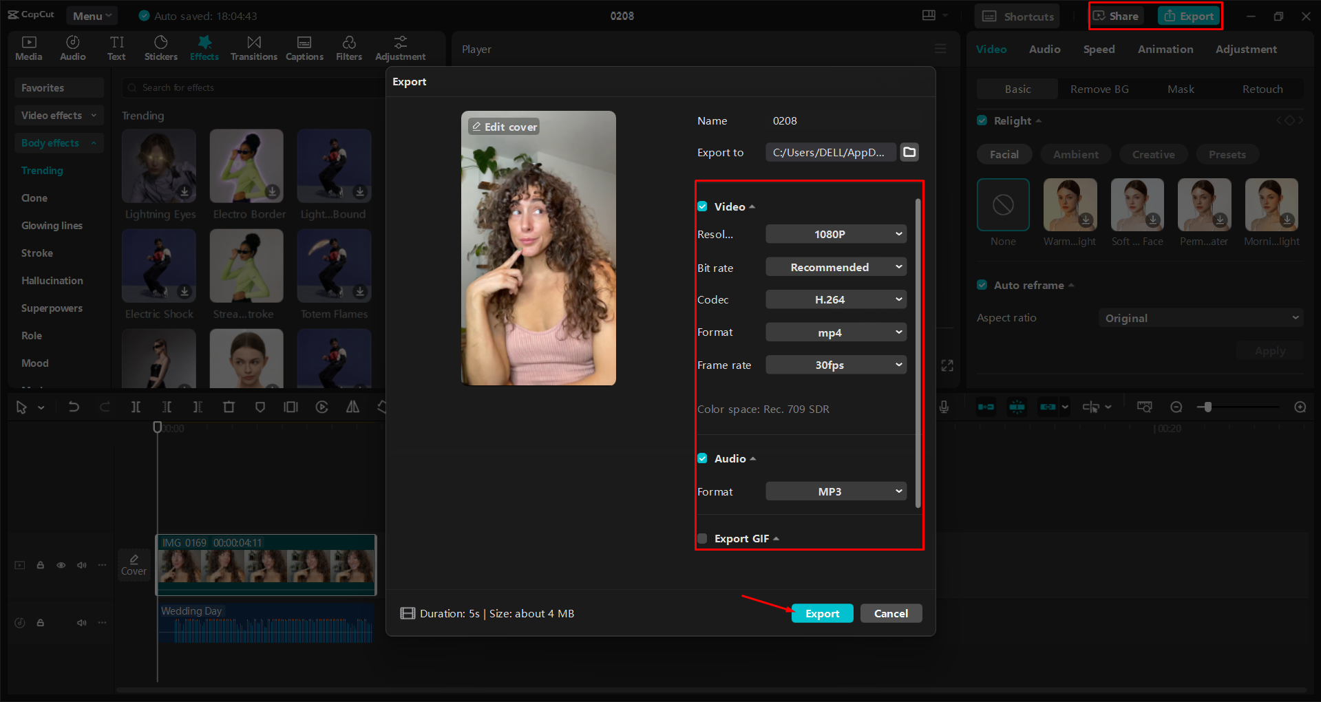Open the Bit rate Recommended dropdown
1321x702 pixels.
click(x=836, y=267)
